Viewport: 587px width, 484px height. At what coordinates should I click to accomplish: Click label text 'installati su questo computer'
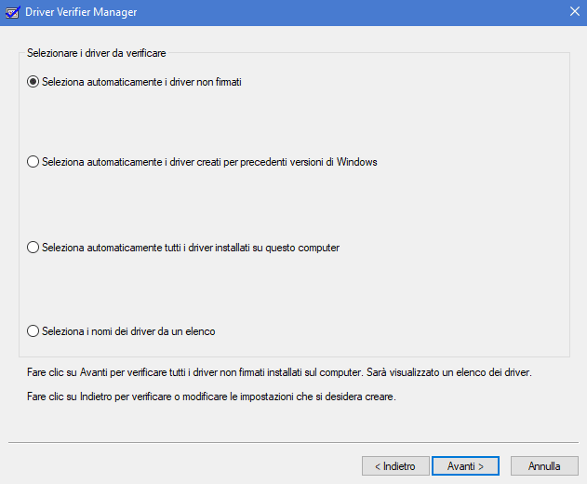(x=191, y=248)
